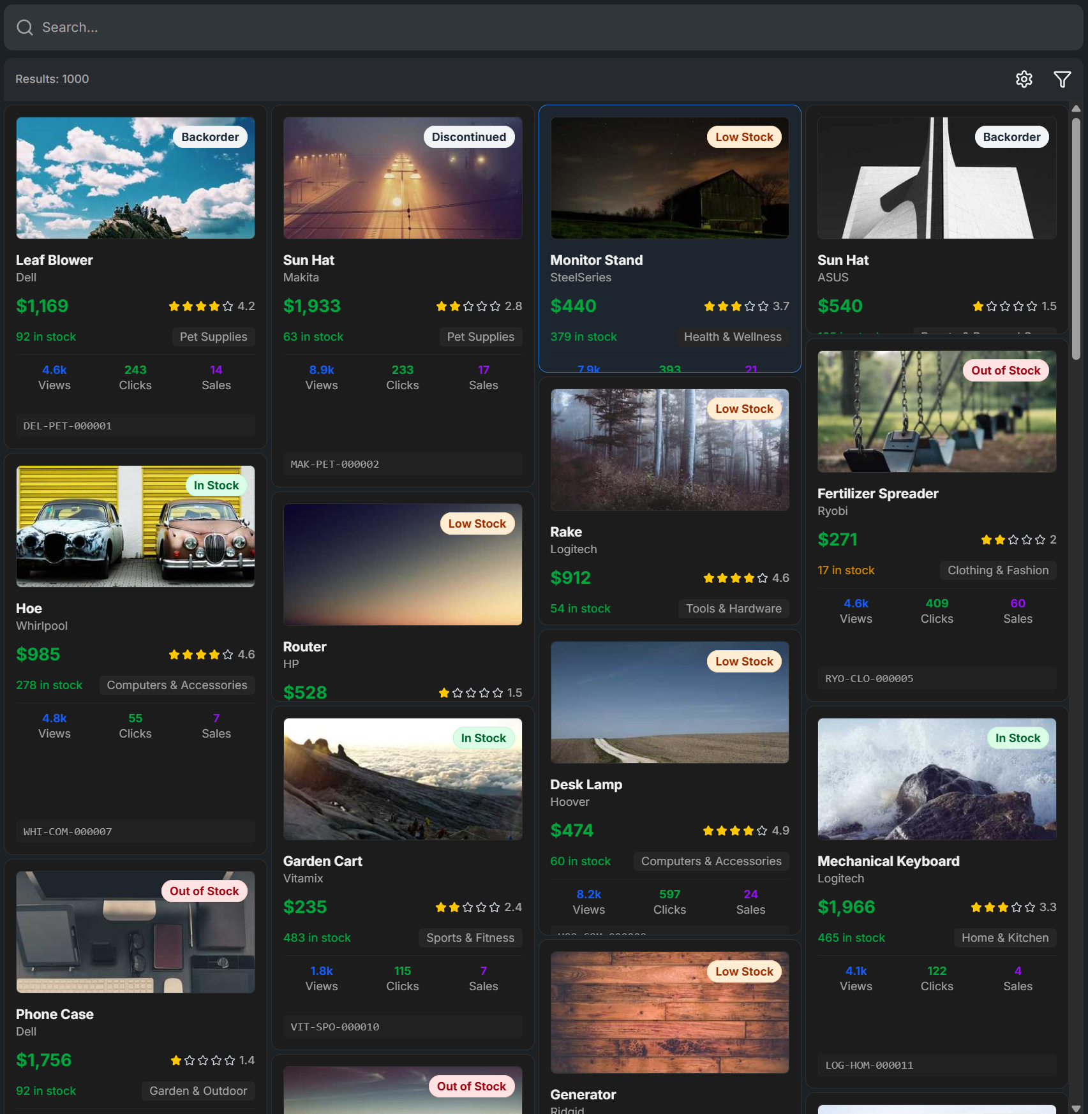The image size is (1088, 1114).
Task: Open the Mechanical Keyboard product title
Action: (888, 861)
